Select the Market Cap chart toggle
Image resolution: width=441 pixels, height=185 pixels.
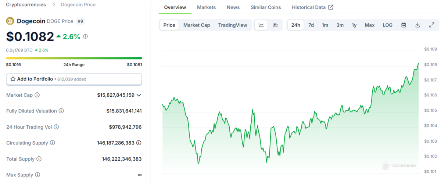click(197, 25)
